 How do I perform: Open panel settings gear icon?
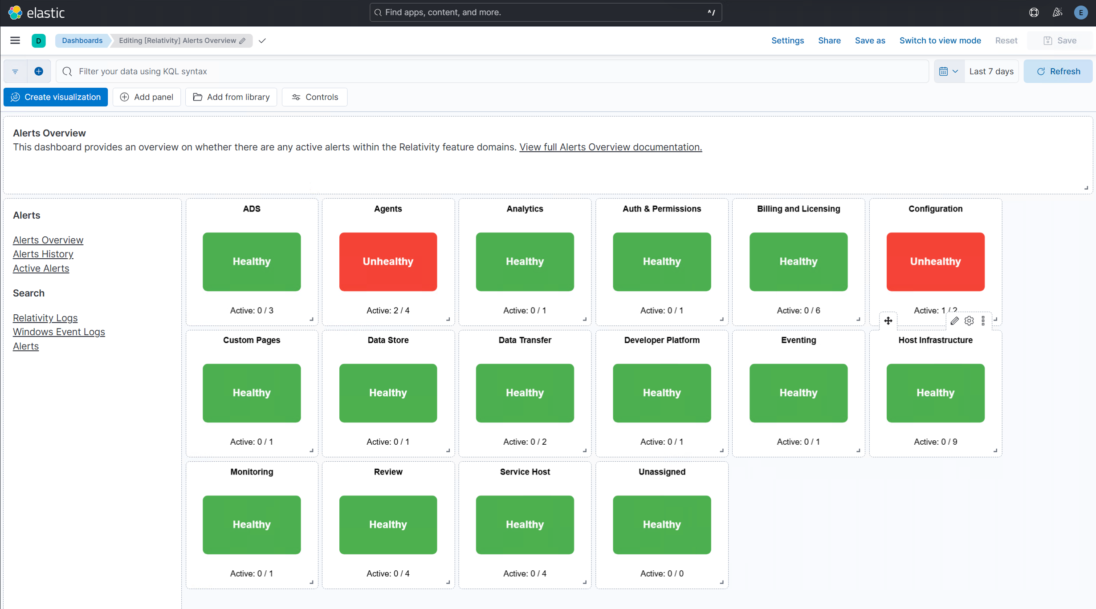pos(969,321)
